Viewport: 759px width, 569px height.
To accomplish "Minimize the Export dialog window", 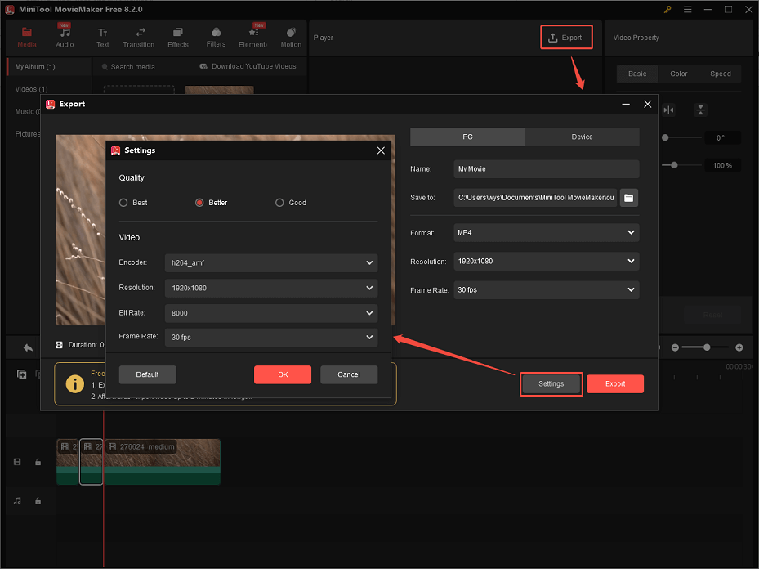I will click(626, 104).
